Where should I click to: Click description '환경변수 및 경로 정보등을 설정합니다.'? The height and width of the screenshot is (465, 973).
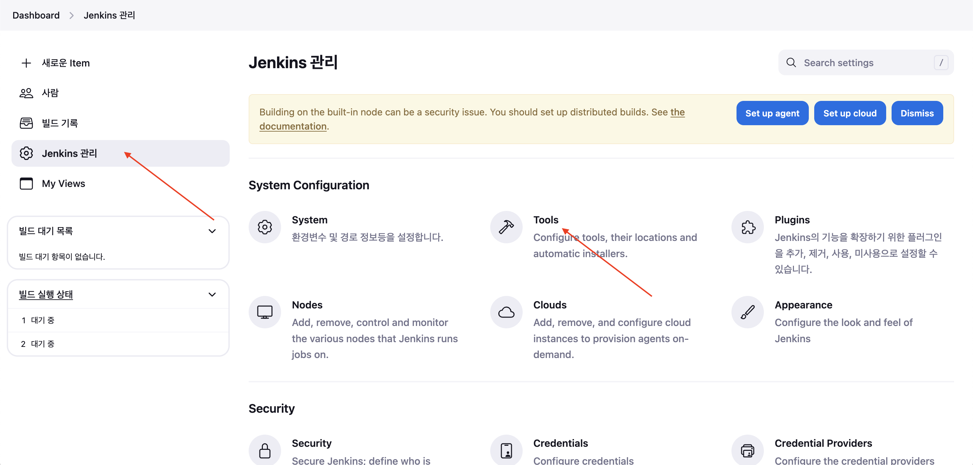point(367,237)
